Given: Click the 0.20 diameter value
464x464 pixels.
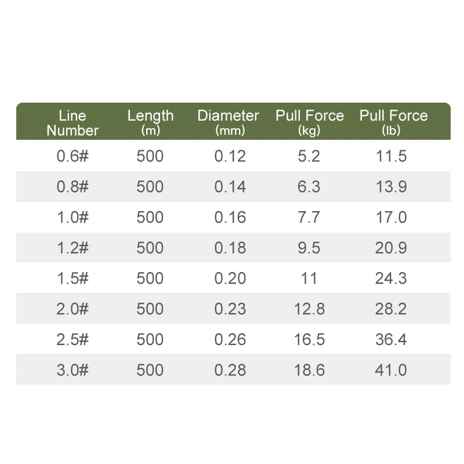Looking at the screenshot, I should pos(230,278).
